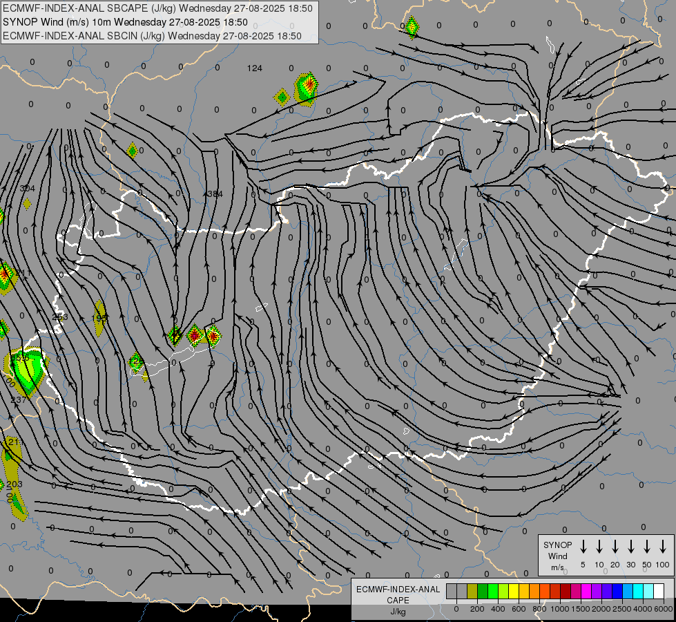Click the SYNOP Wind 10m title line

click(125, 22)
